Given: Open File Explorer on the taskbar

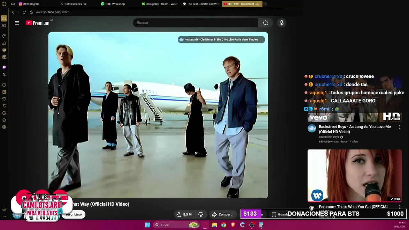Looking at the screenshot, I should (214, 225).
